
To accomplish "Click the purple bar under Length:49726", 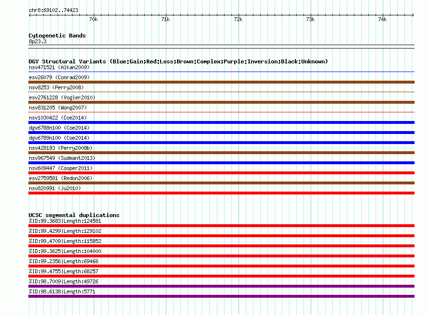I will [221, 286].
